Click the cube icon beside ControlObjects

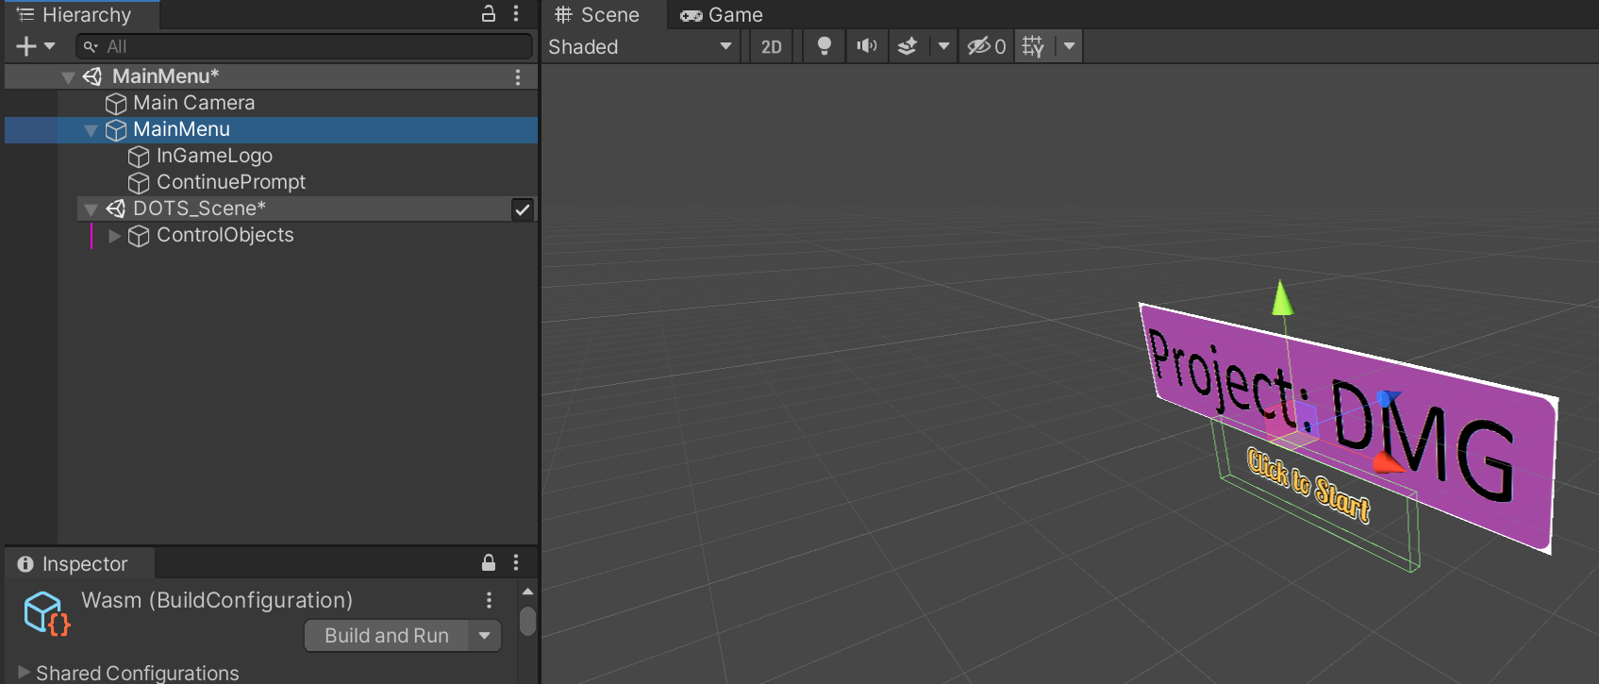point(139,235)
